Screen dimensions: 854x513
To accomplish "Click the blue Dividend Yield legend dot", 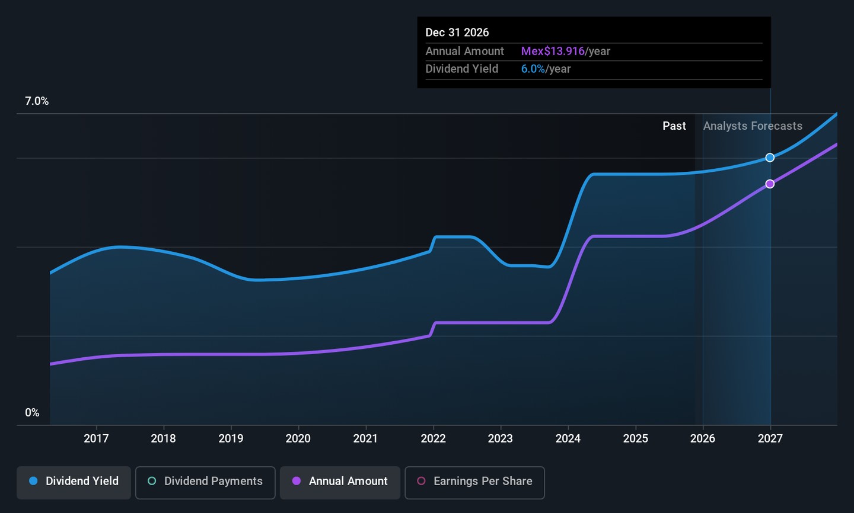I will [34, 481].
